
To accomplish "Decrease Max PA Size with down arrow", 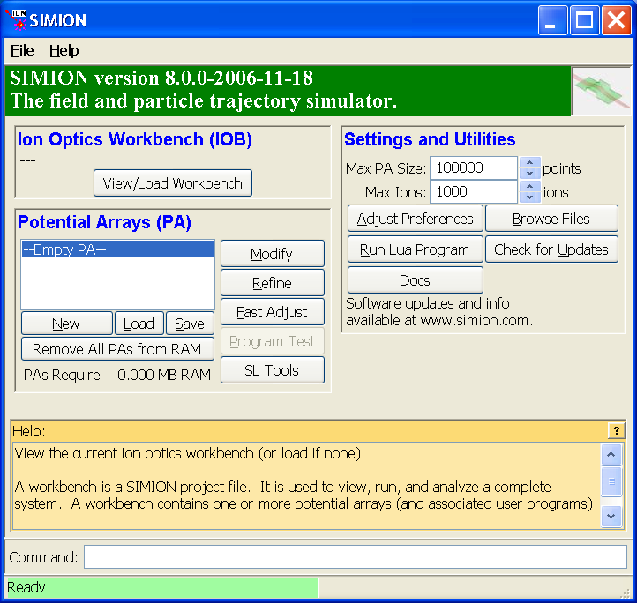I will [x=529, y=174].
